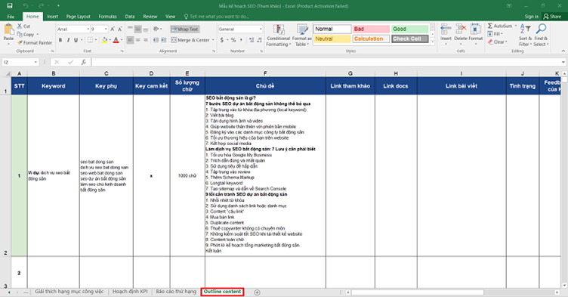This screenshot has width=568, height=297.
Task: Add a new sheet with plus button
Action: 257,292
